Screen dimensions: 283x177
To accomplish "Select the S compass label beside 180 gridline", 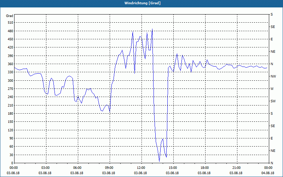I will [272, 114].
